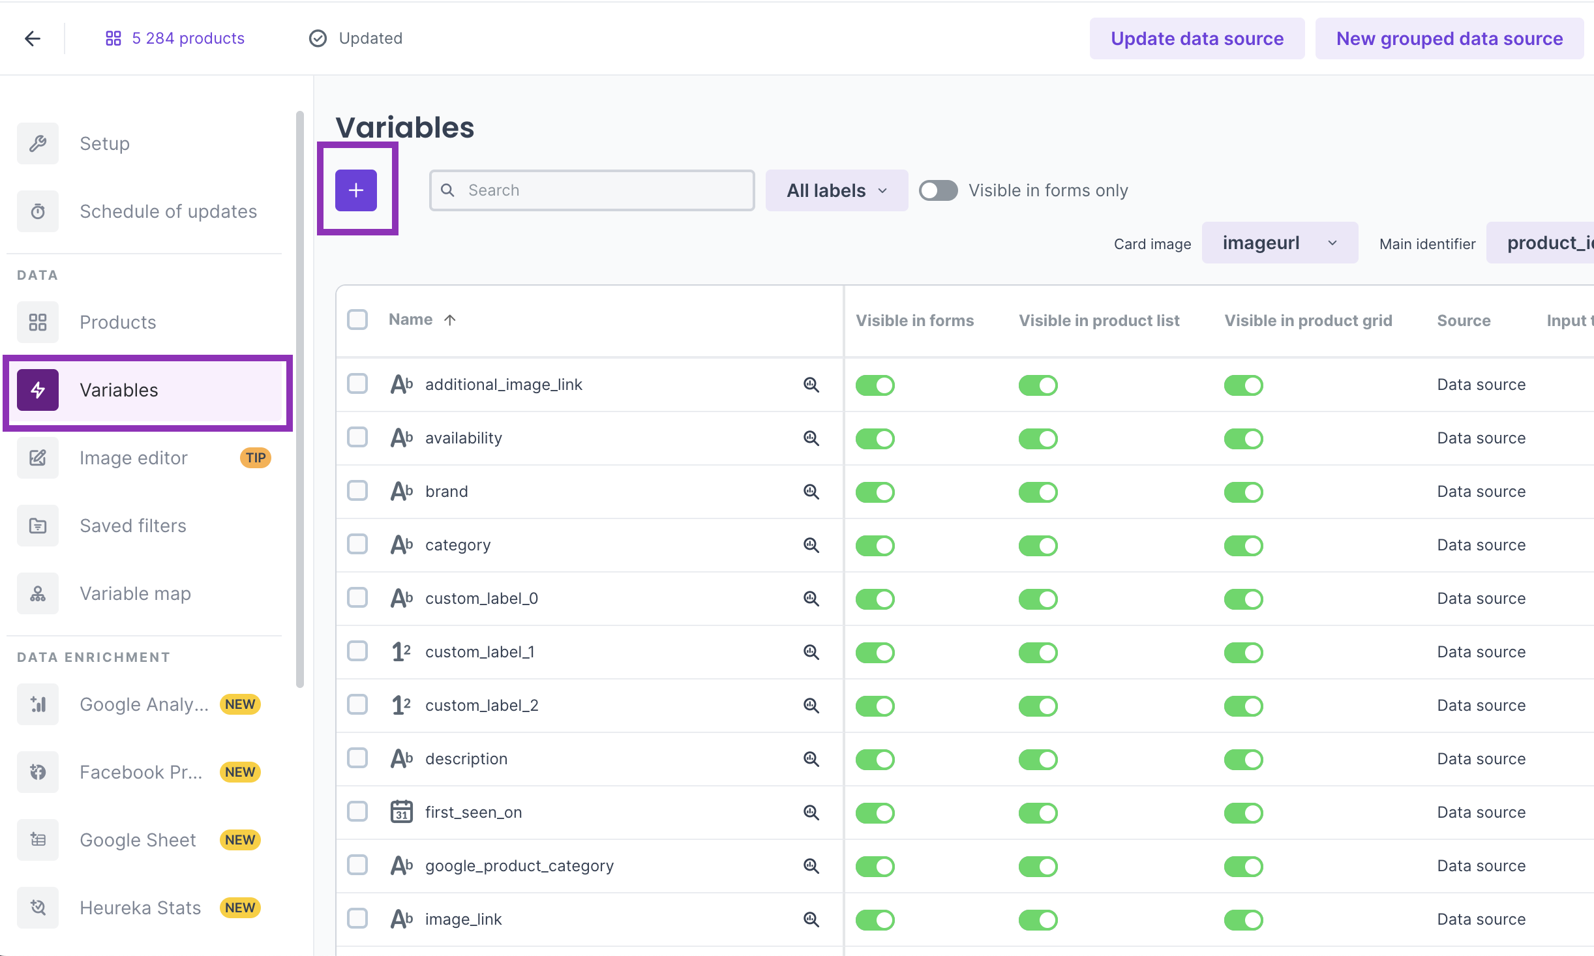1594x956 pixels.
Task: Open the All labels dropdown
Action: (x=836, y=190)
